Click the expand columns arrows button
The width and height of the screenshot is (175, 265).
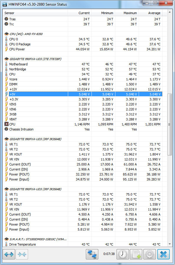point(9,254)
